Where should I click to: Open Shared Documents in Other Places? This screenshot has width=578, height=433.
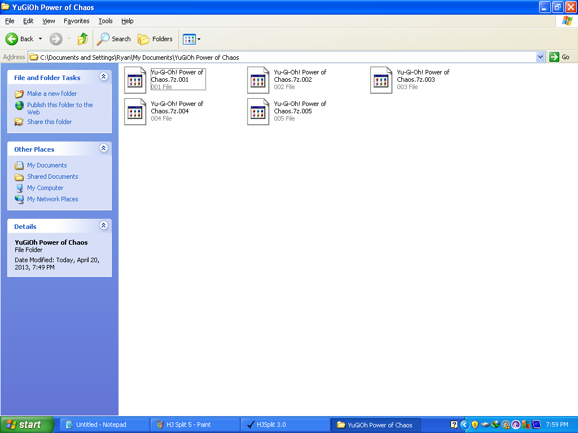[52, 176]
